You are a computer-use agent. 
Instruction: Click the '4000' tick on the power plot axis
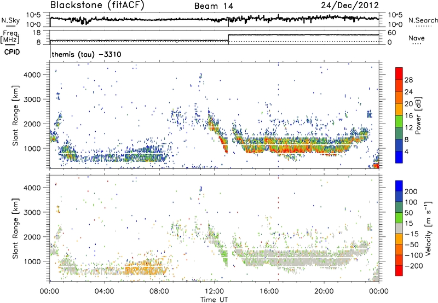coord(32,75)
